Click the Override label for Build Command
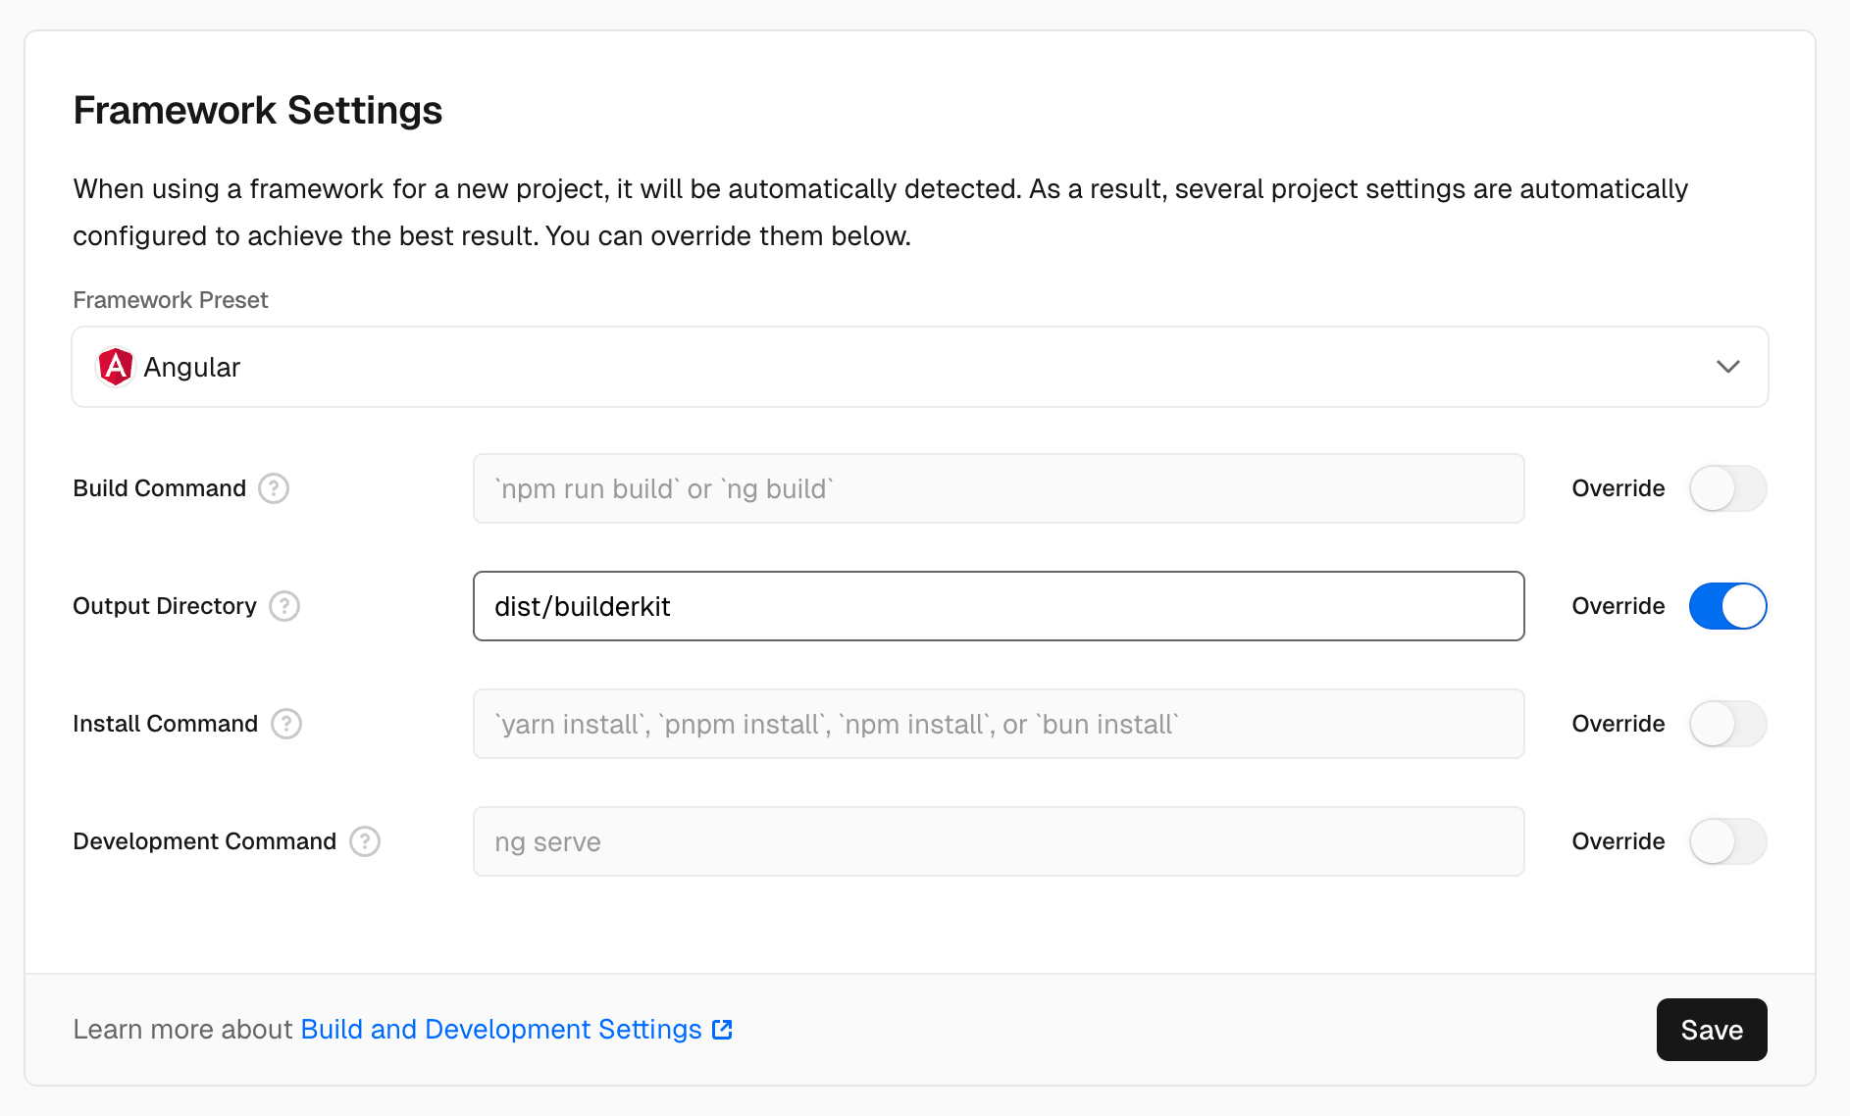 tap(1619, 488)
